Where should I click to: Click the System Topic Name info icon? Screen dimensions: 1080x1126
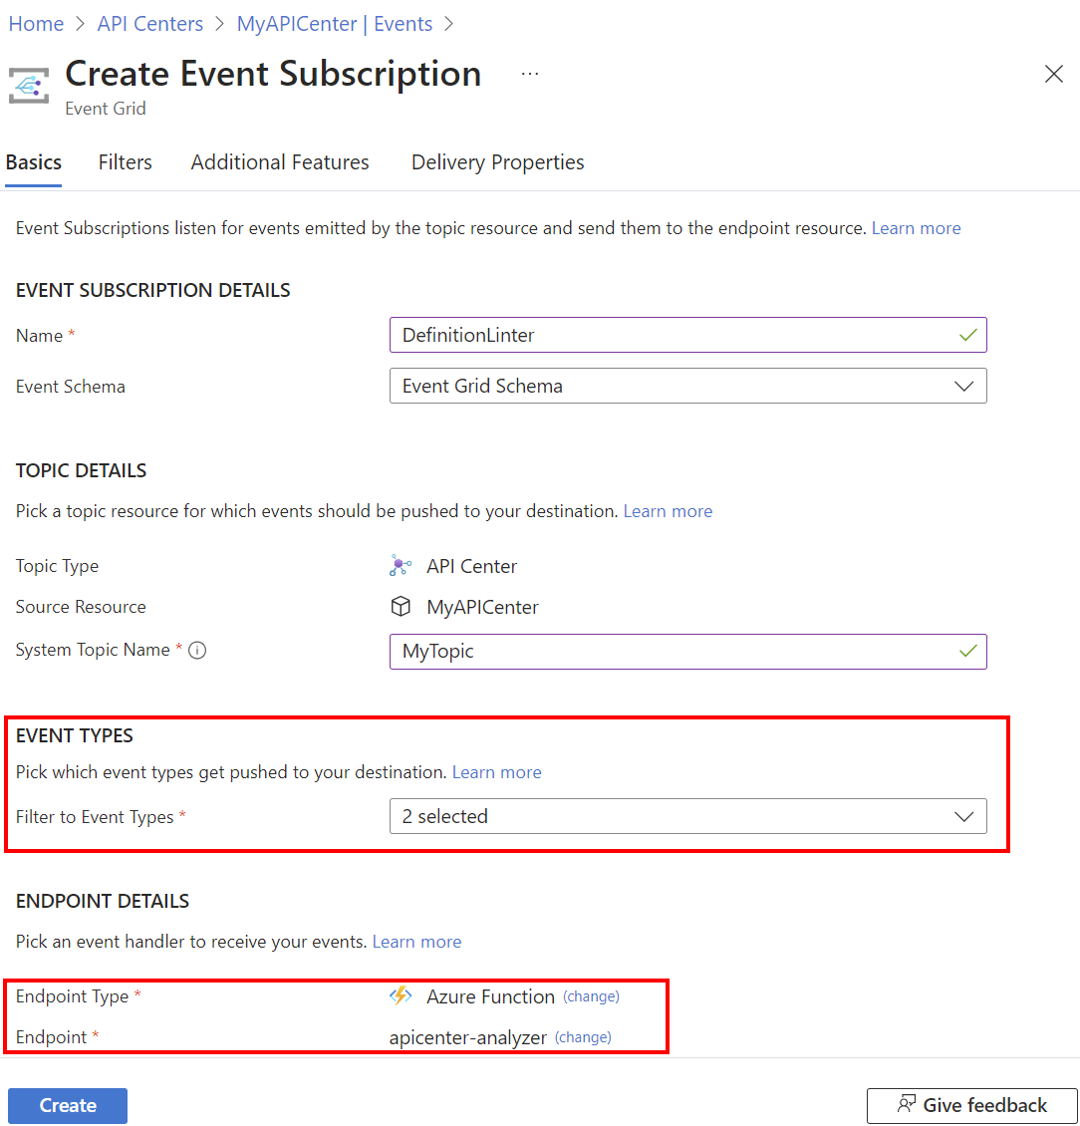pyautogui.click(x=197, y=651)
